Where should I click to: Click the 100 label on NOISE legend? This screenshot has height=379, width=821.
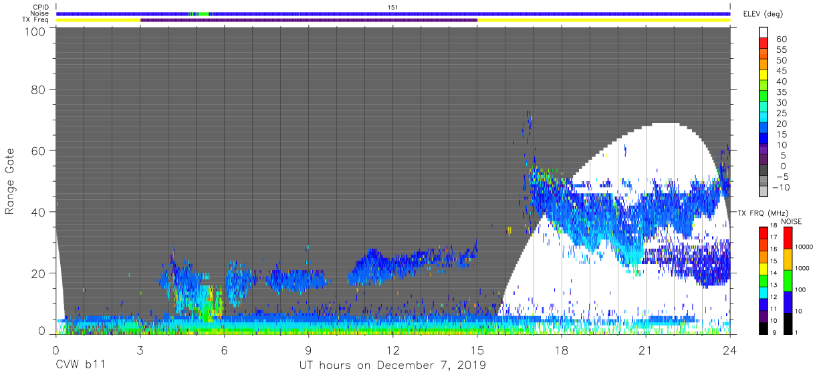point(801,289)
